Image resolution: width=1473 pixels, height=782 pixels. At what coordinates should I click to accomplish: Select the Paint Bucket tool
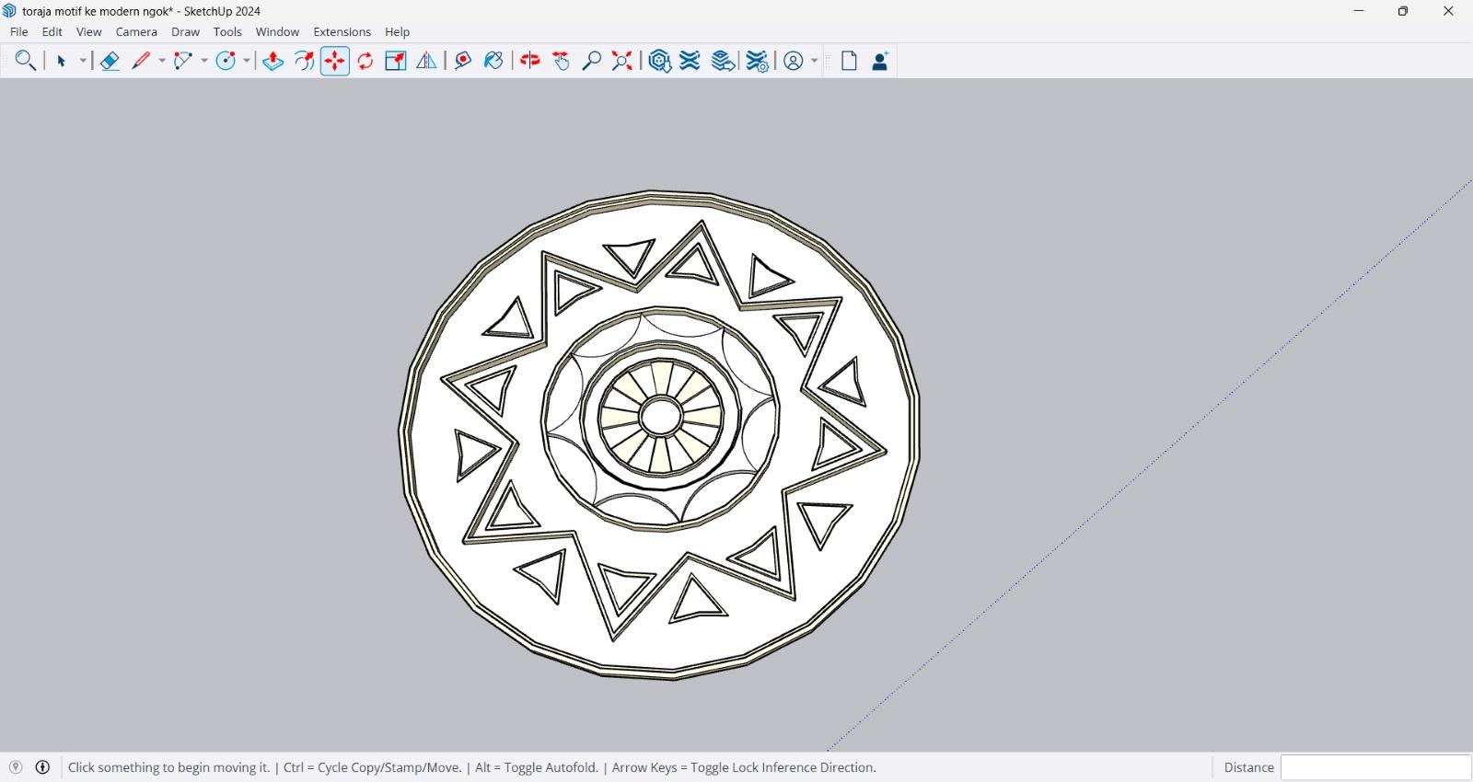[493, 61]
